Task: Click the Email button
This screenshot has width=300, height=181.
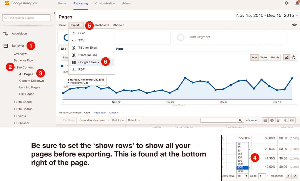Action: click(x=63, y=25)
